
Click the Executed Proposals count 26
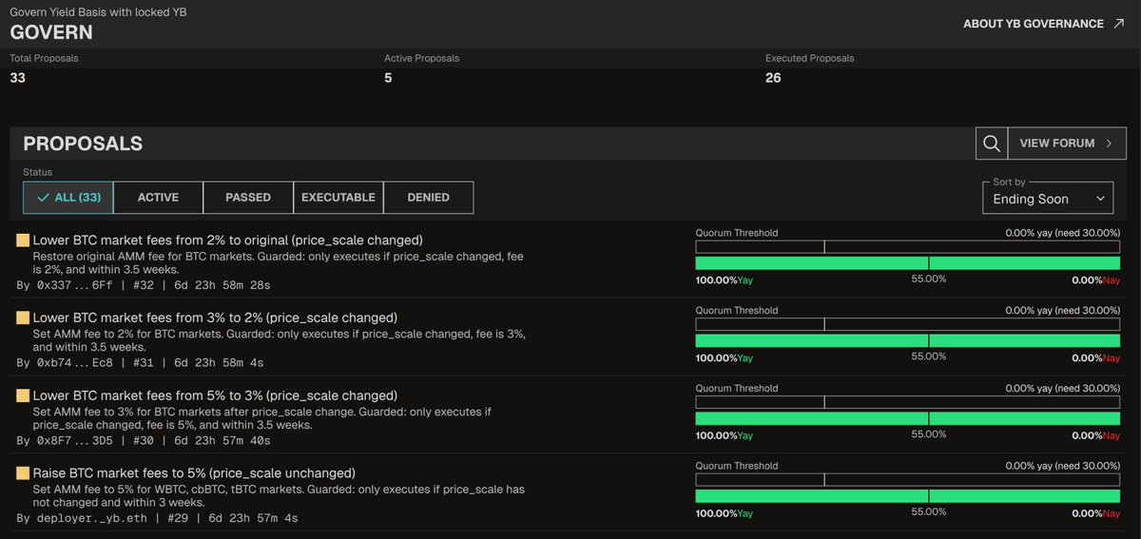coord(773,78)
